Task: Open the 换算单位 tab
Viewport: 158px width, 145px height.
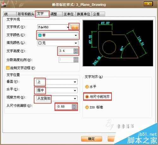Action: (84, 14)
